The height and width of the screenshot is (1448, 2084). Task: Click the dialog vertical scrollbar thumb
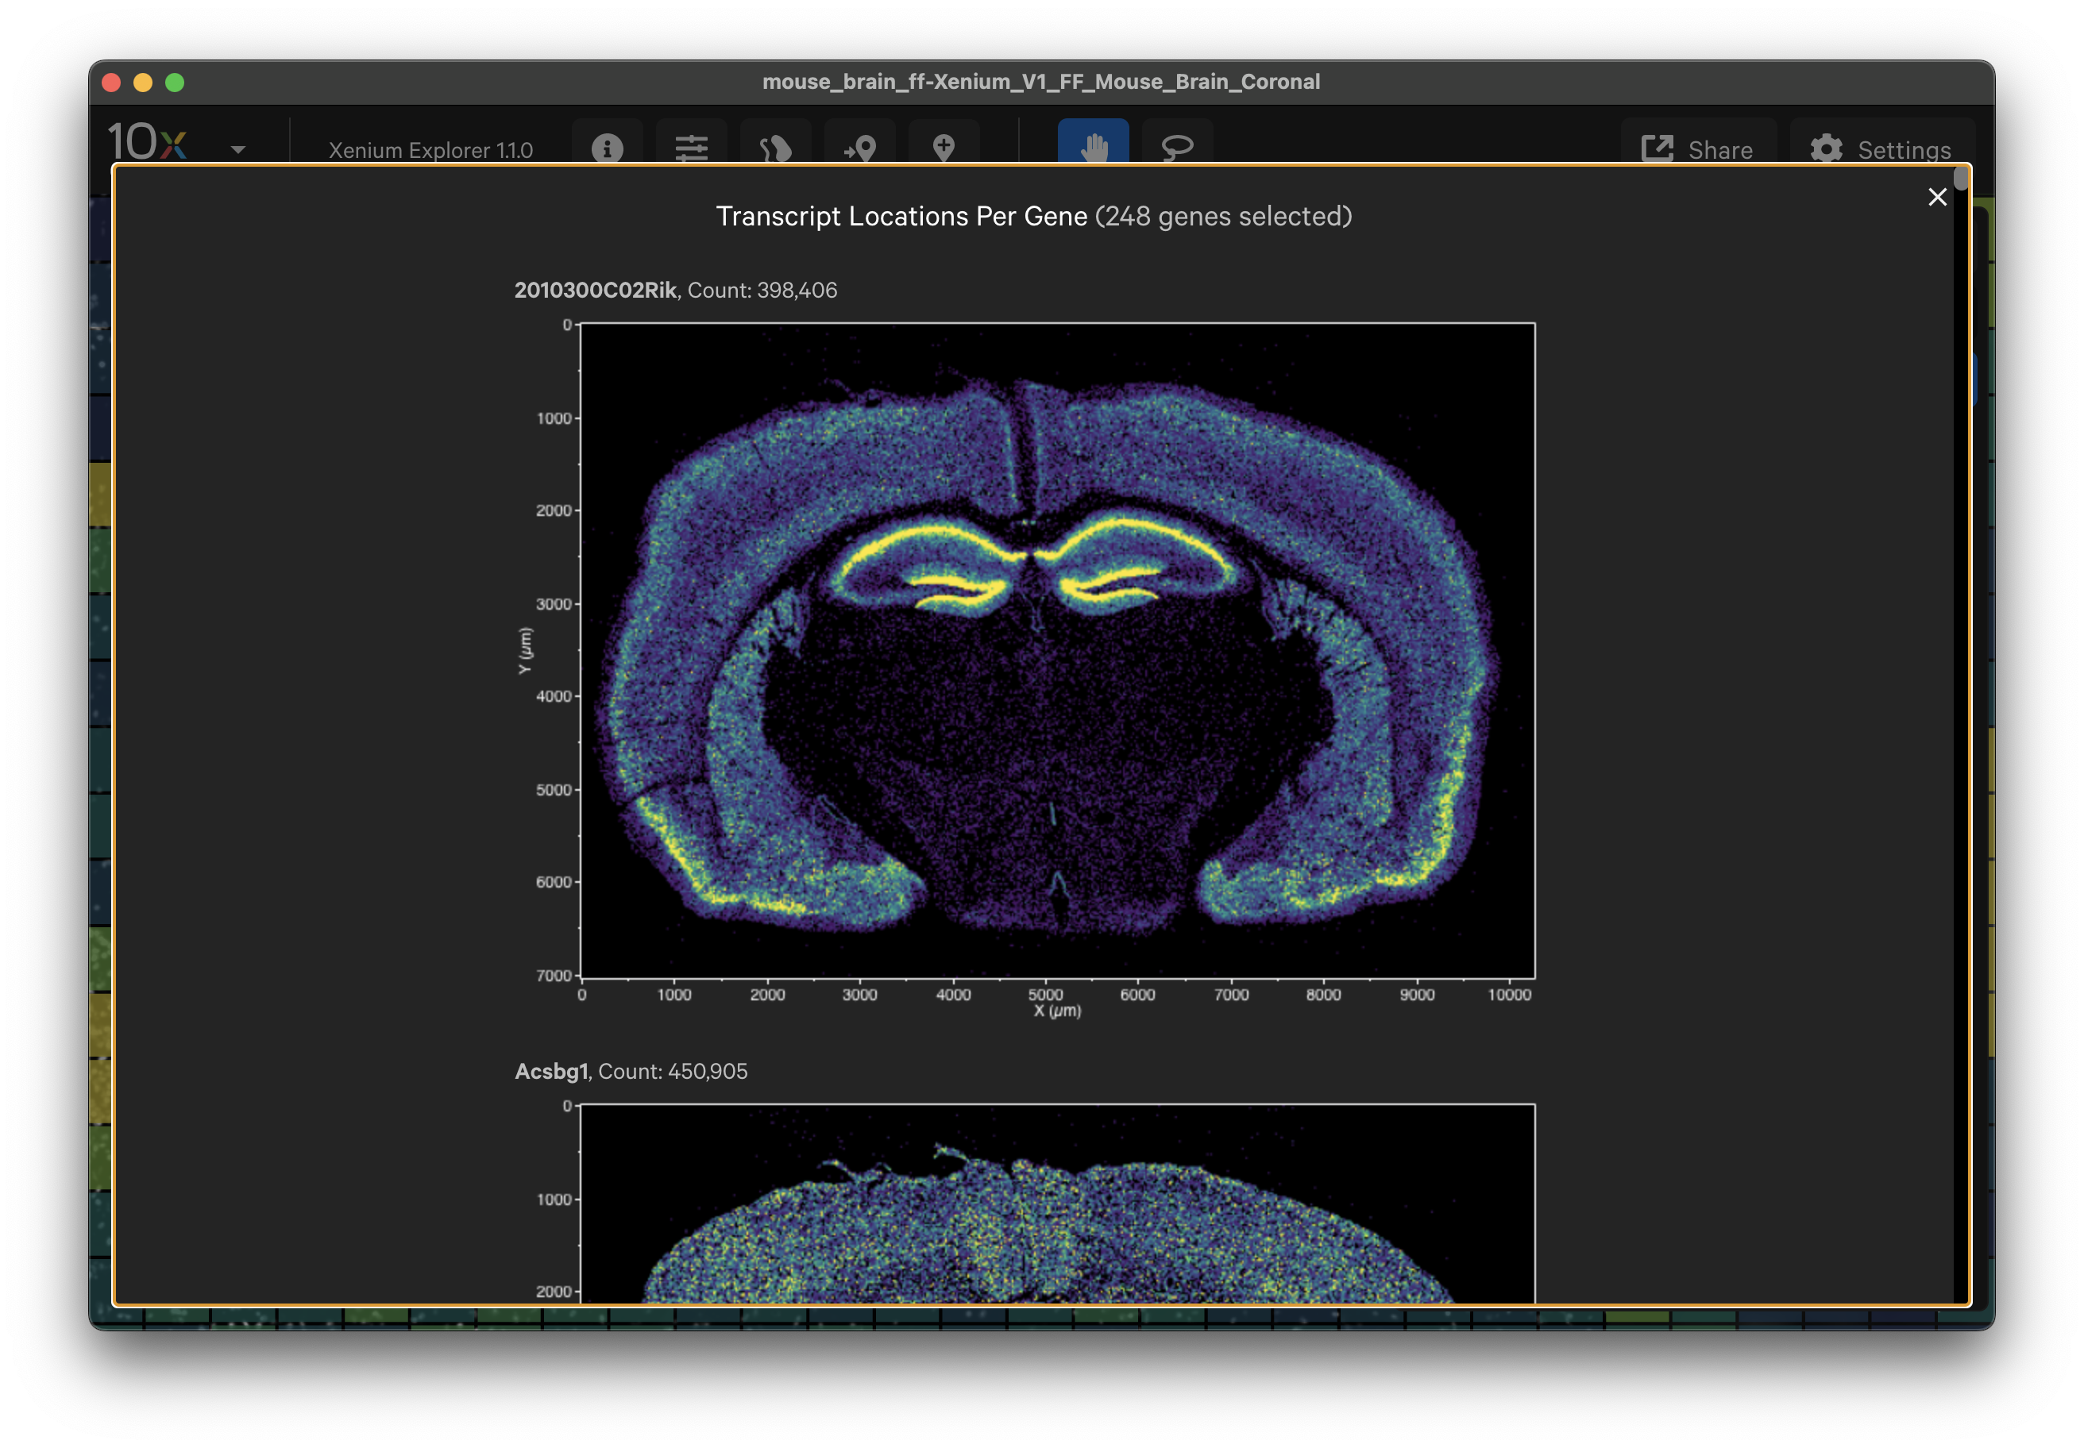[1961, 179]
